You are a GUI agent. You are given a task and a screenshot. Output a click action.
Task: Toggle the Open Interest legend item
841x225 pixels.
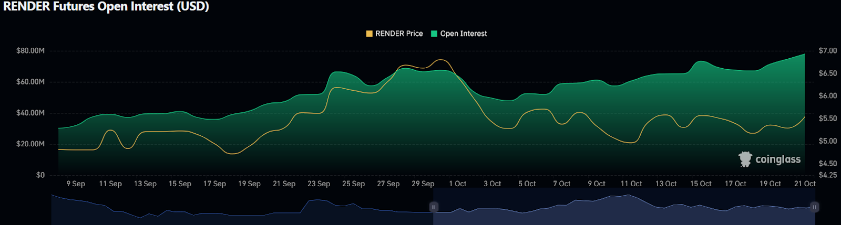459,34
